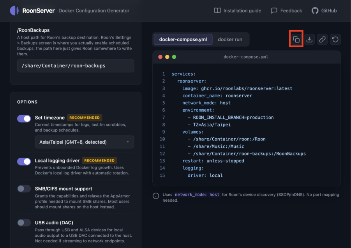351x248 pixels.
Task: Click the container_name: roonserver line
Action: [x=217, y=96]
